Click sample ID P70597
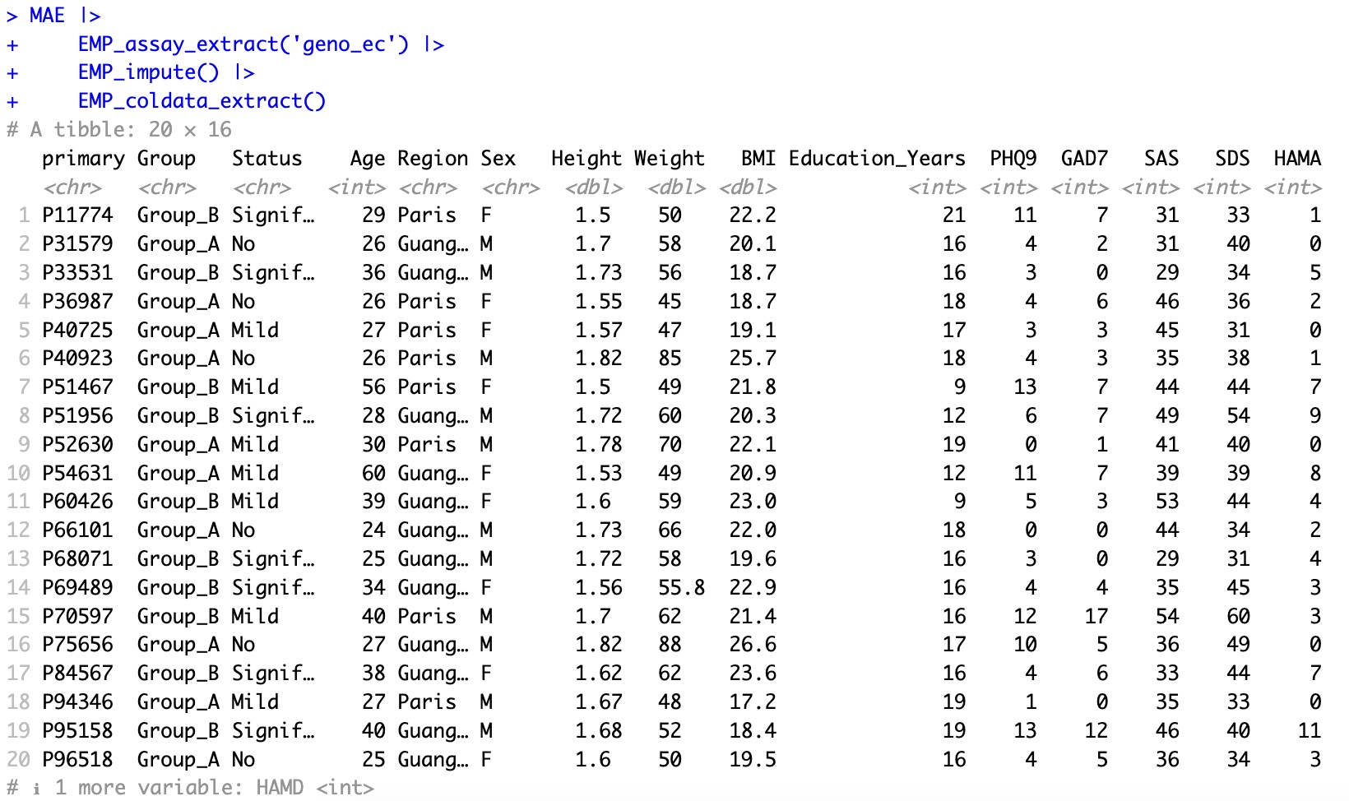The height and width of the screenshot is (801, 1349). (x=77, y=617)
